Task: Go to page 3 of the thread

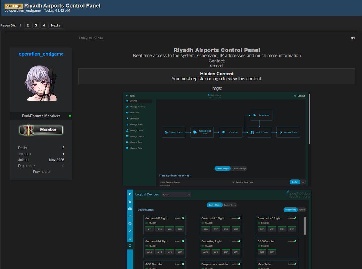Action: 36,25
